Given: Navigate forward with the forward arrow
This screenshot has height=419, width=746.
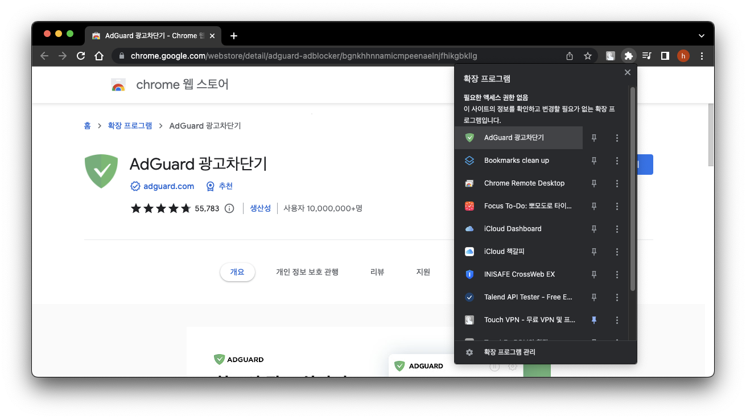Looking at the screenshot, I should [63, 56].
